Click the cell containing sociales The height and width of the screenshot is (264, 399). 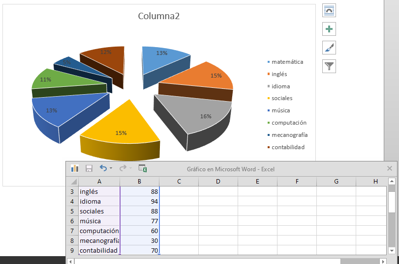click(99, 211)
